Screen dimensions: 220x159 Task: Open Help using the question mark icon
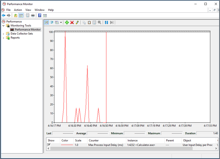pyautogui.click(x=40, y=15)
